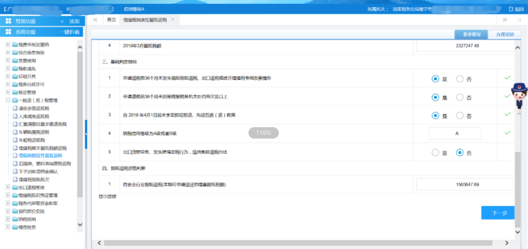Click the 提示提醒 text
This screenshot has width=528, height=249.
coord(108,196)
